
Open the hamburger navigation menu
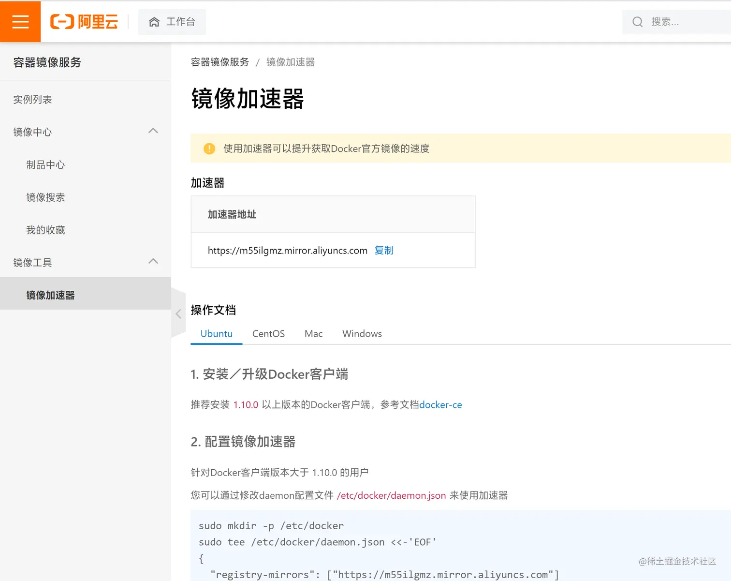[x=20, y=21]
